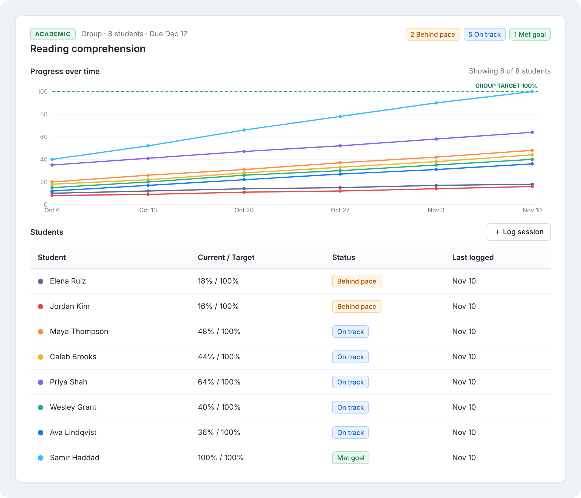Click the Log session button

[x=519, y=232]
